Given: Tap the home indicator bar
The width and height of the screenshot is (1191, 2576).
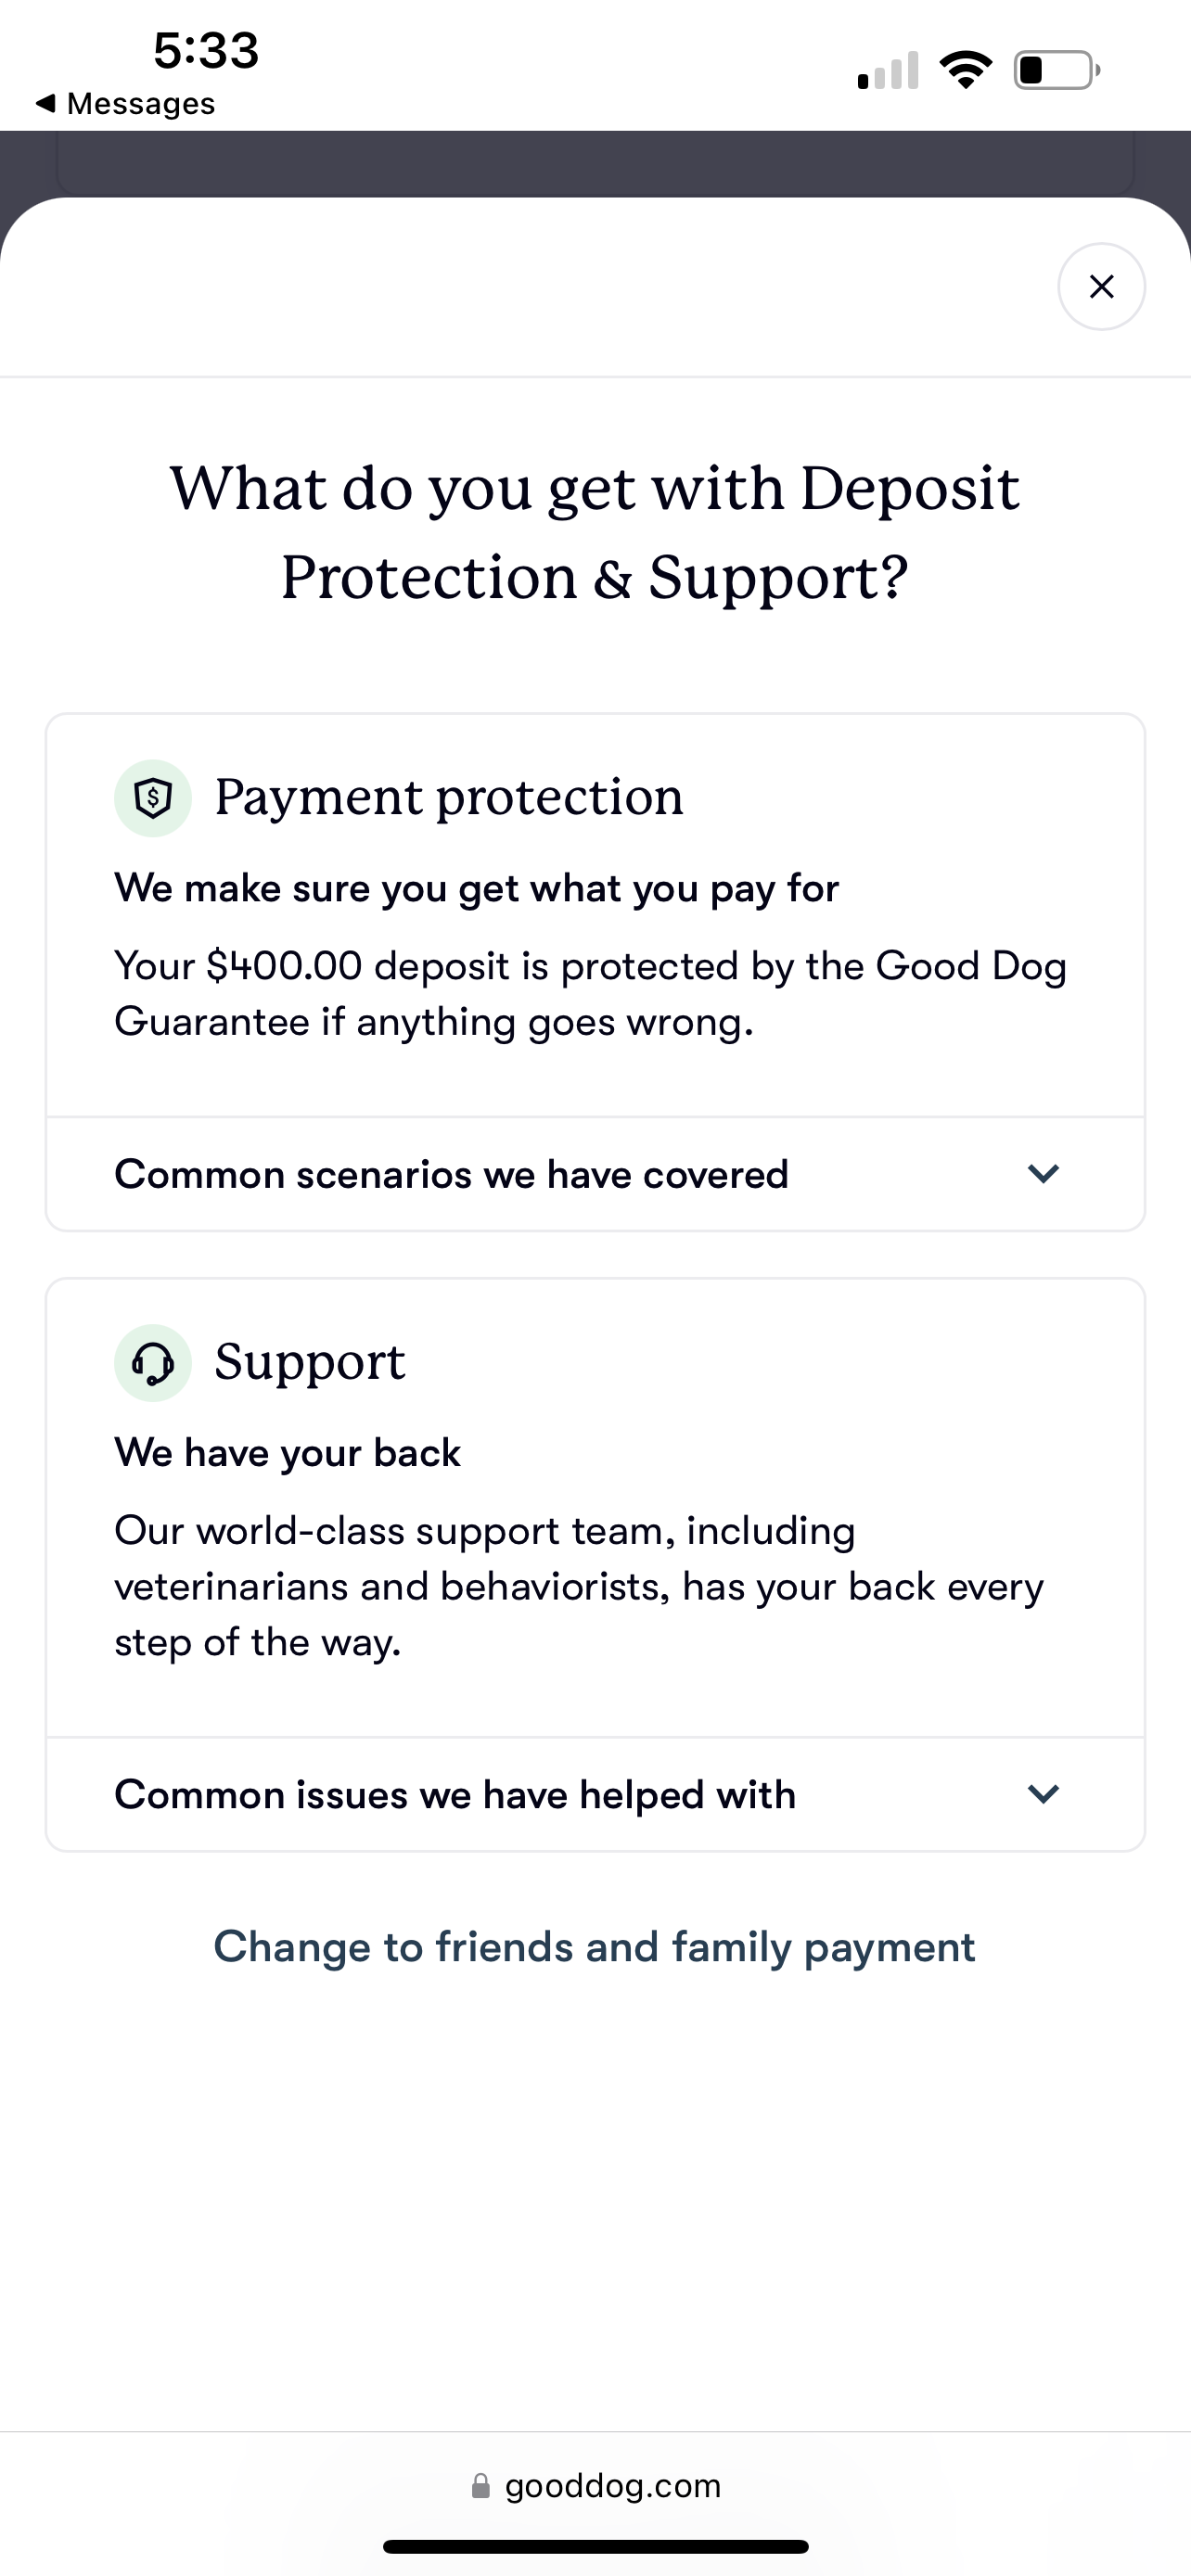Looking at the screenshot, I should click(595, 2546).
